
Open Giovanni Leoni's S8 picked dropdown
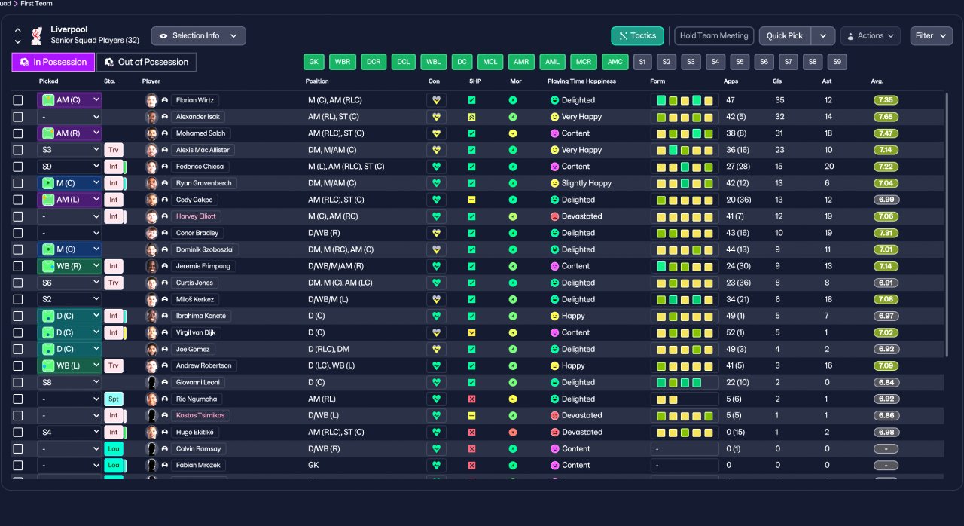pos(69,382)
